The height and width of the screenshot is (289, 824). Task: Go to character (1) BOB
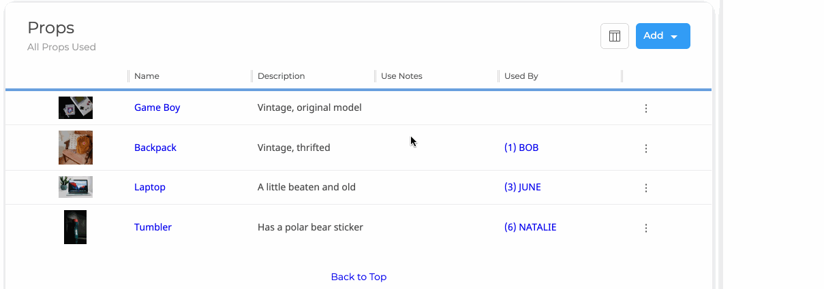point(521,148)
